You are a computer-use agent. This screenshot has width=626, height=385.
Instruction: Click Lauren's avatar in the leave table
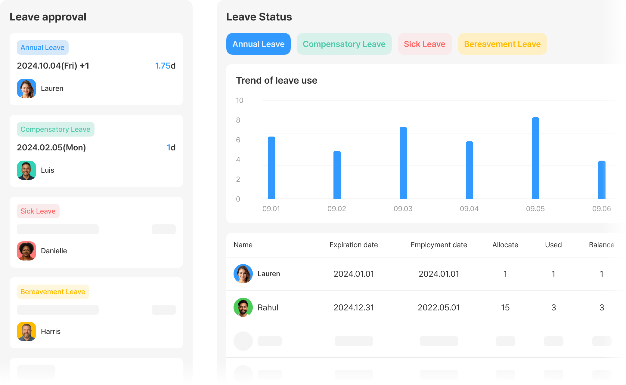(x=243, y=274)
